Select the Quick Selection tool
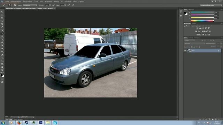This screenshot has width=223, height=125. pyautogui.click(x=2, y=21)
